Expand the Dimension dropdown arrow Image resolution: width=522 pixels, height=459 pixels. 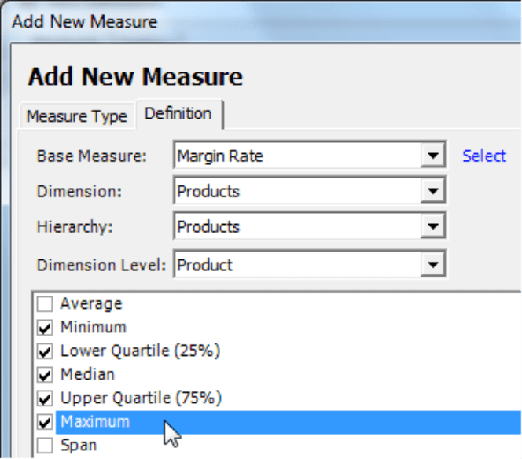tap(432, 191)
